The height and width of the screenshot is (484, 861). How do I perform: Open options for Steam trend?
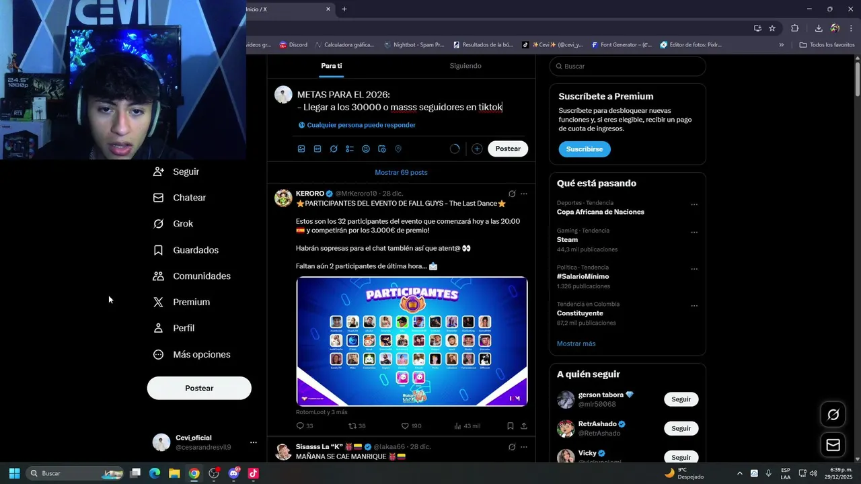click(x=694, y=233)
